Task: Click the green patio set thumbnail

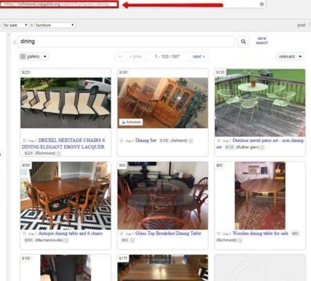Action: point(260,103)
